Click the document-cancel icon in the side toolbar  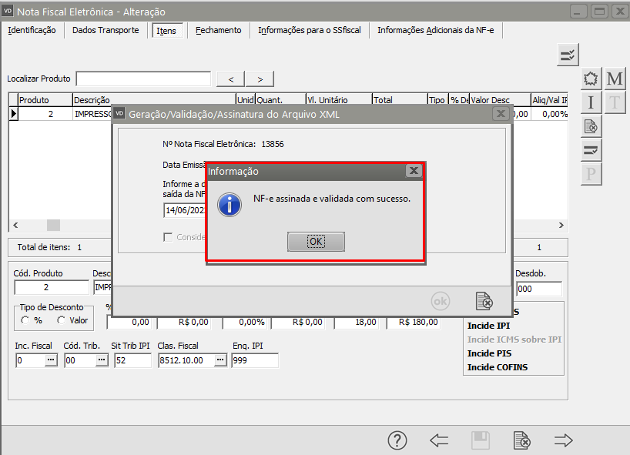tap(591, 126)
